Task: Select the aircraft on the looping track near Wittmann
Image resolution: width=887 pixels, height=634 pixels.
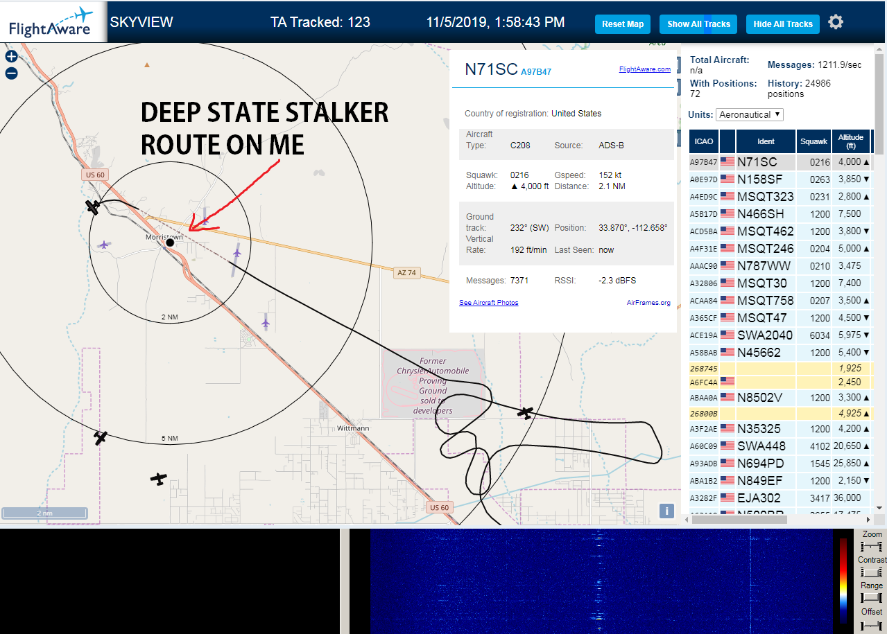Action: click(x=526, y=413)
